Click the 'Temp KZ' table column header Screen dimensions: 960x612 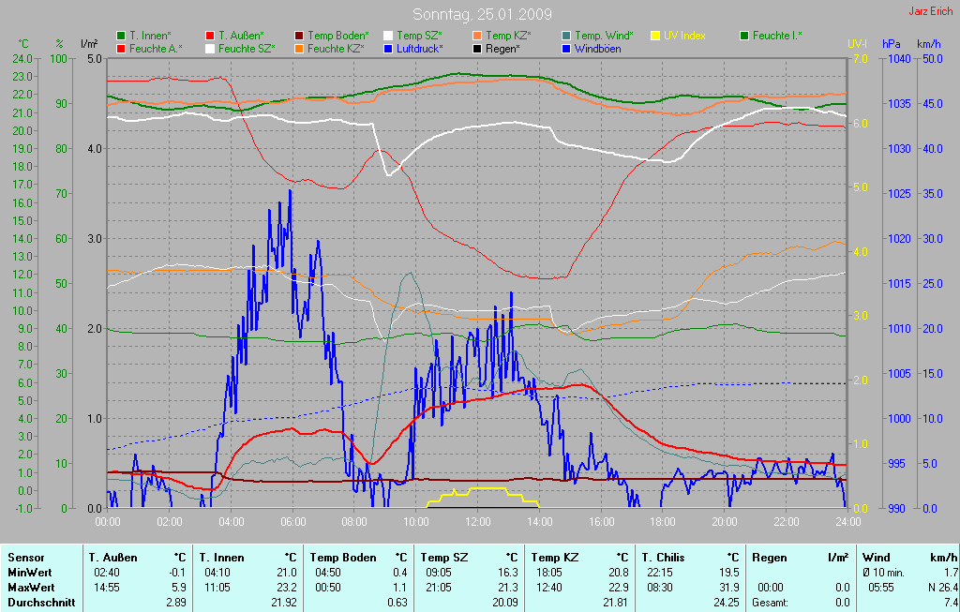click(555, 559)
